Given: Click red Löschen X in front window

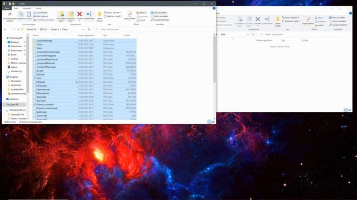Looking at the screenshot, I should point(79,14).
